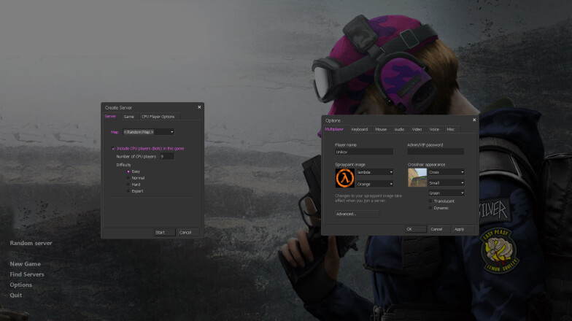Switch to Game tab in Create Server
Viewport: 572px width, 321px height.
point(129,117)
